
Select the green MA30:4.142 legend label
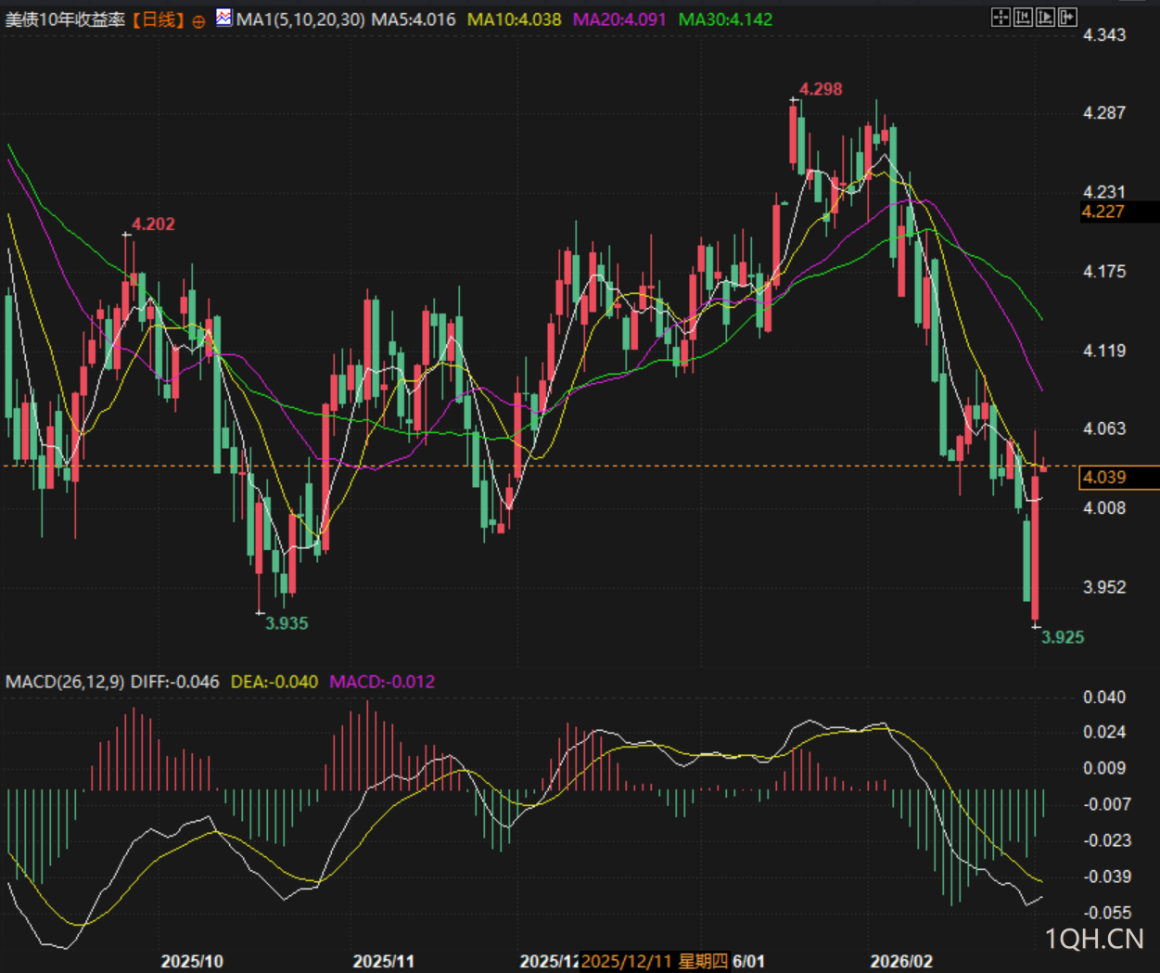725,19
